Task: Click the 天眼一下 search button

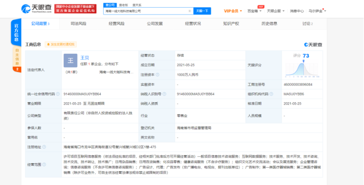Action: pos(202,11)
